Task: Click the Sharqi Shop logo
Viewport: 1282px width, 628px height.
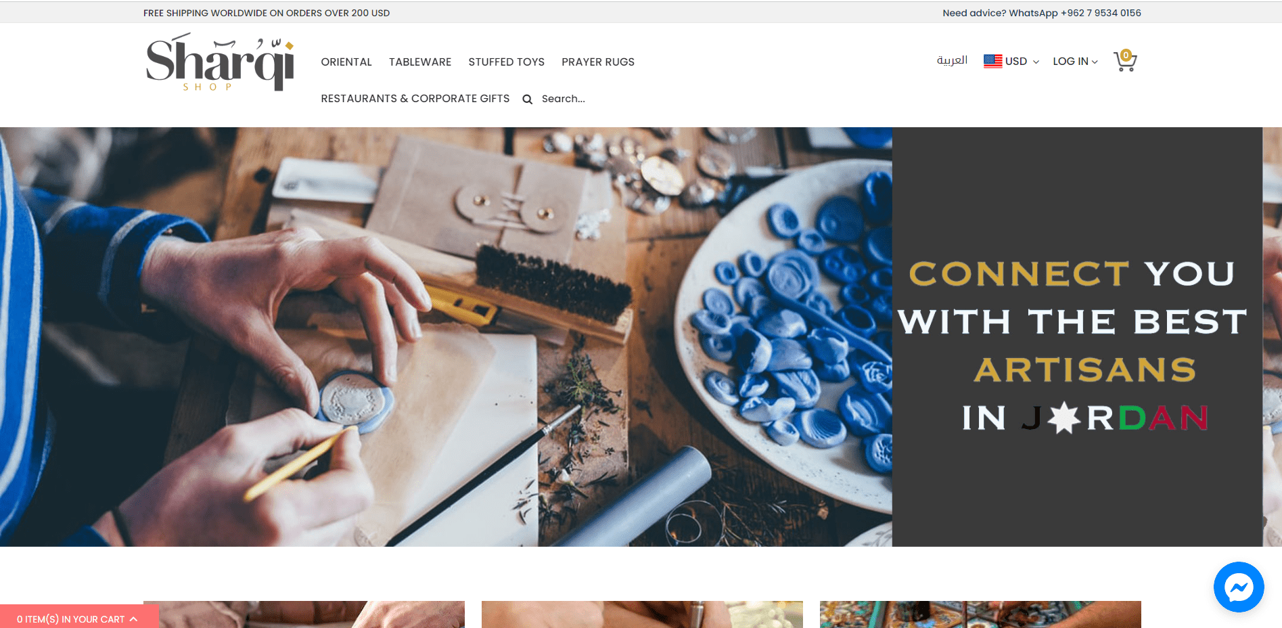Action: (x=221, y=62)
